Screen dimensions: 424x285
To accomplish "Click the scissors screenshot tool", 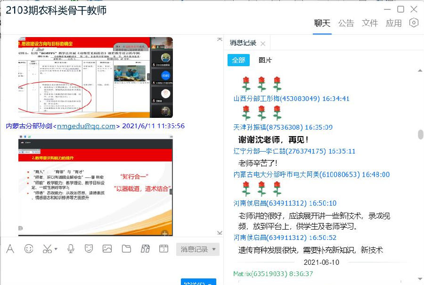I will [x=47, y=249].
